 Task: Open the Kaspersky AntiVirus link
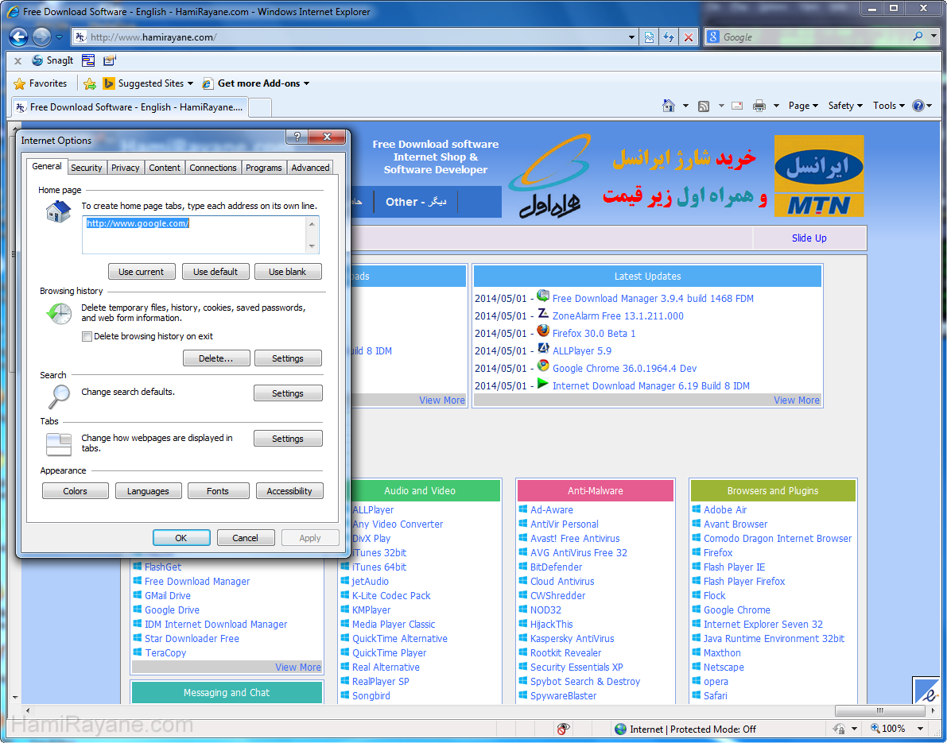(x=572, y=639)
